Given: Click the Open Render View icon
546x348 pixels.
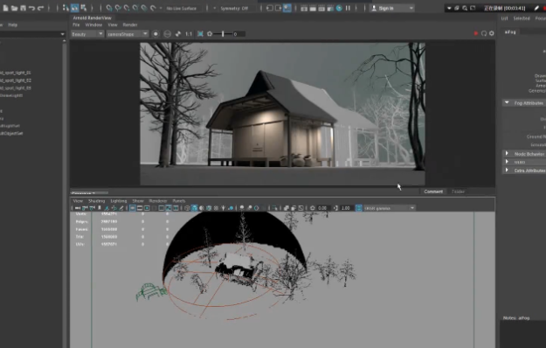Looking at the screenshot, I should click(304, 8).
